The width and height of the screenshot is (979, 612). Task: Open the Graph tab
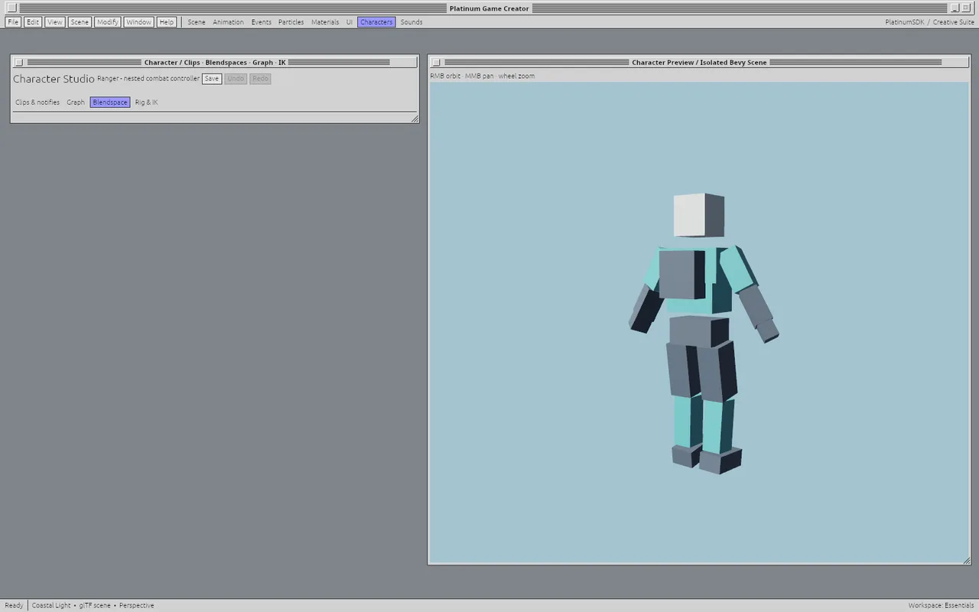coord(76,103)
